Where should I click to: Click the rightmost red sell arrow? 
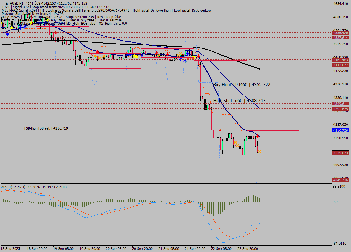click(258, 136)
